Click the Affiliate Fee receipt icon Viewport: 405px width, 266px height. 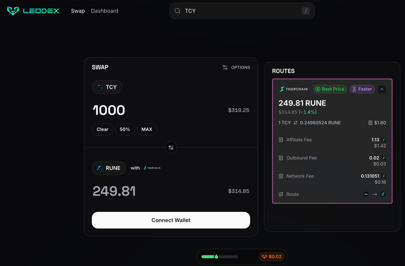[281, 140]
